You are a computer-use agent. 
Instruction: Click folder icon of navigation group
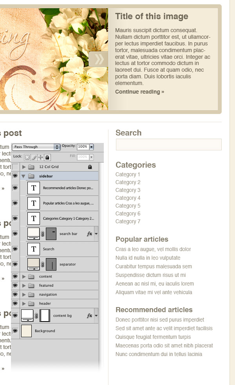pyautogui.click(x=31, y=295)
